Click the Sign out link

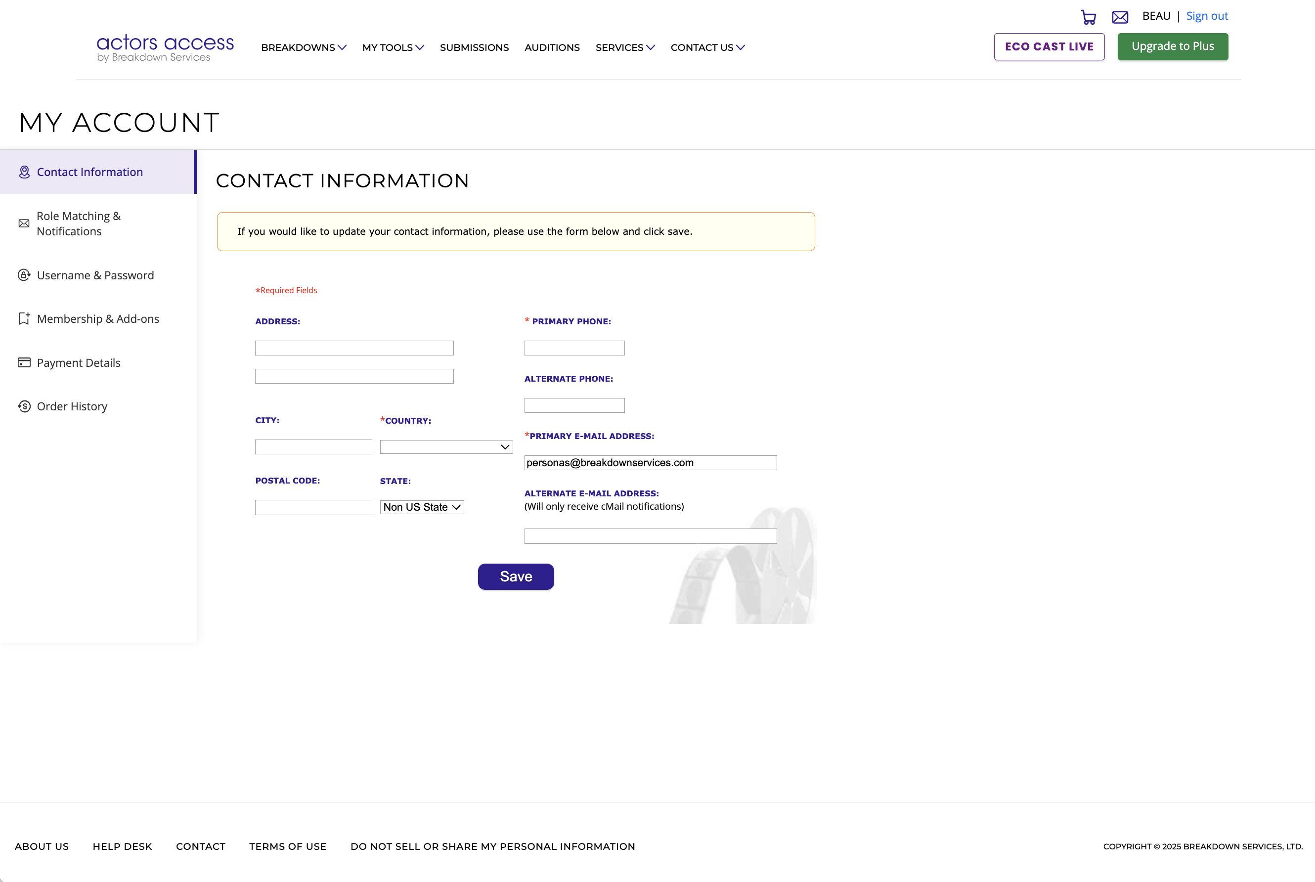click(x=1206, y=16)
